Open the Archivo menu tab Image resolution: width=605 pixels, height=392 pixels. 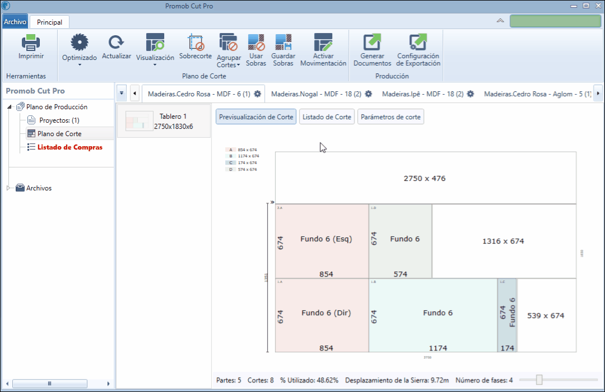tap(15, 22)
